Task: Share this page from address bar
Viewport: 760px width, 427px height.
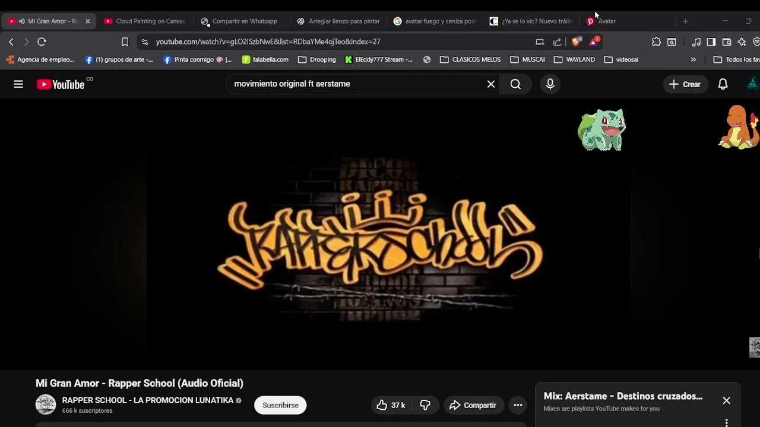Action: [x=557, y=42]
